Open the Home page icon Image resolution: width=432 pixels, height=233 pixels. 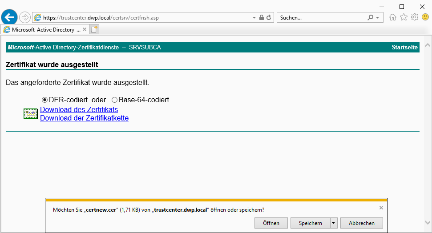coord(393,17)
